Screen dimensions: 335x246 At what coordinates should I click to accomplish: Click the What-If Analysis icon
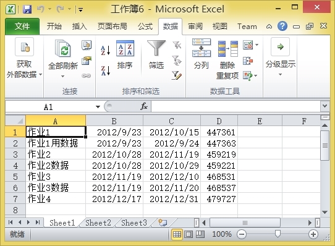[x=248, y=76]
